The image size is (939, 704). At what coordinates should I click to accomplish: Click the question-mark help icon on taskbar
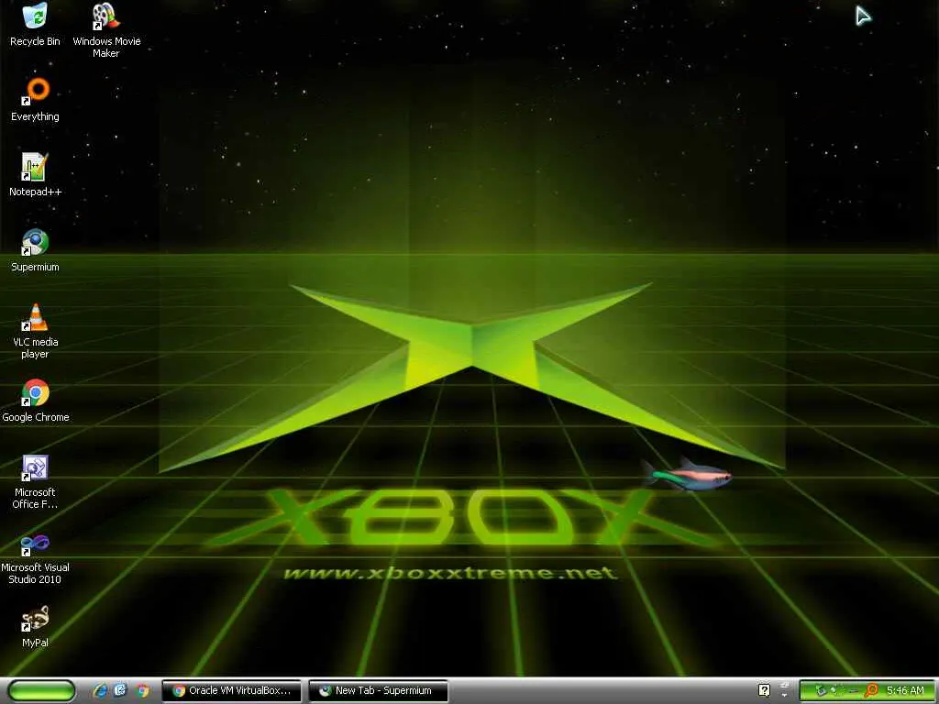tap(764, 690)
